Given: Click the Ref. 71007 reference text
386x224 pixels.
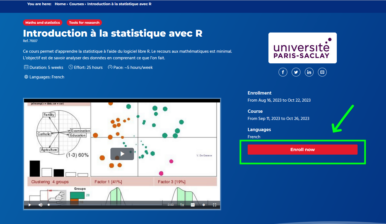Looking at the screenshot, I should tap(30, 41).
